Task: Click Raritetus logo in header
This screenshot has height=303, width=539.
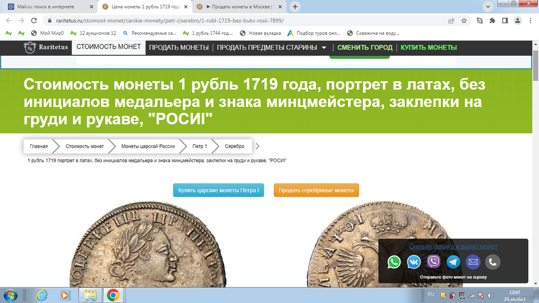Action: (x=46, y=47)
